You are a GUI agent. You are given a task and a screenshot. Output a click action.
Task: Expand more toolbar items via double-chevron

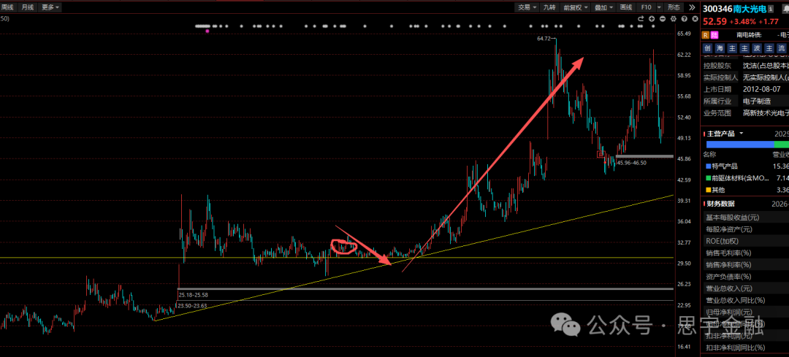click(x=692, y=7)
